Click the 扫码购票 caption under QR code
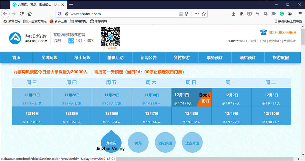Screen dimensions: 305x161 [x=110, y=48]
